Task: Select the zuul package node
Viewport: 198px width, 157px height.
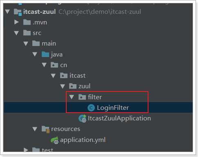Action: (x=84, y=86)
